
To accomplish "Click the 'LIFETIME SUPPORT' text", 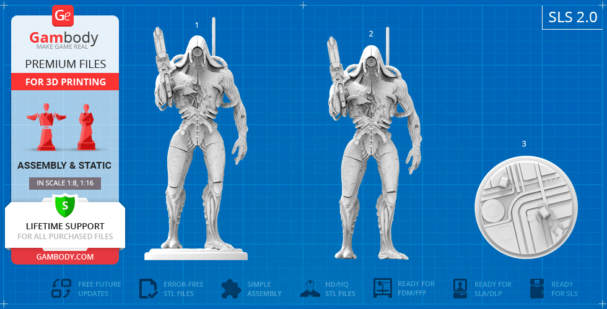I will [65, 226].
